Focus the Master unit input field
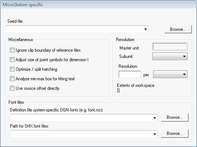 (x=170, y=47)
